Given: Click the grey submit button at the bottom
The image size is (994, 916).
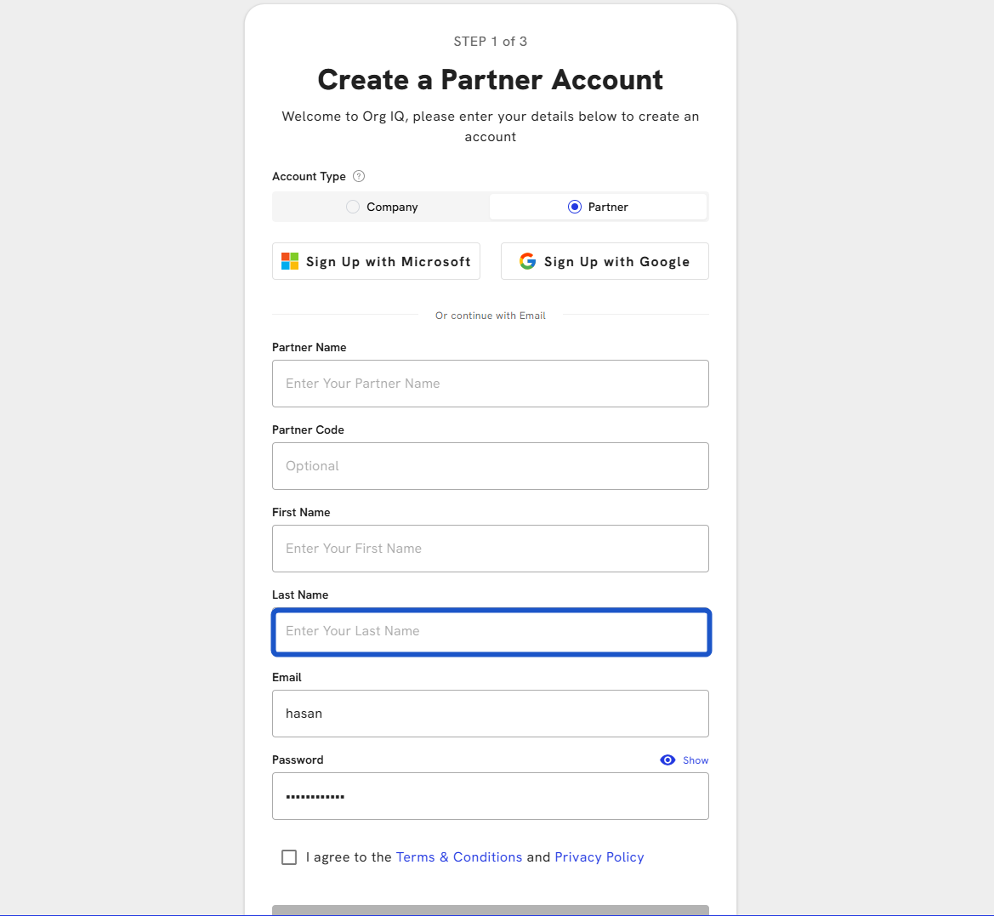Looking at the screenshot, I should coord(490,910).
